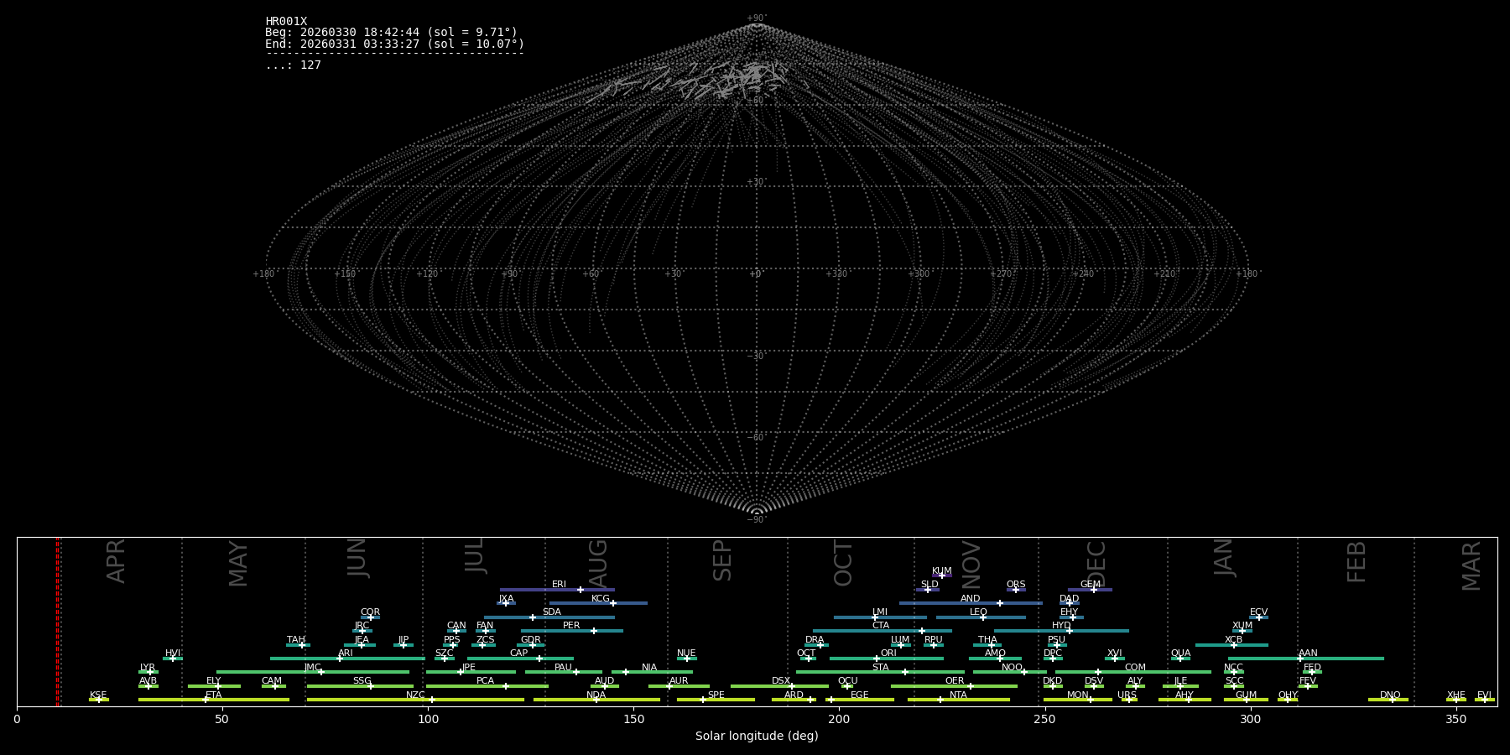Select the 300 tick on the solar longitude axis

(1250, 719)
